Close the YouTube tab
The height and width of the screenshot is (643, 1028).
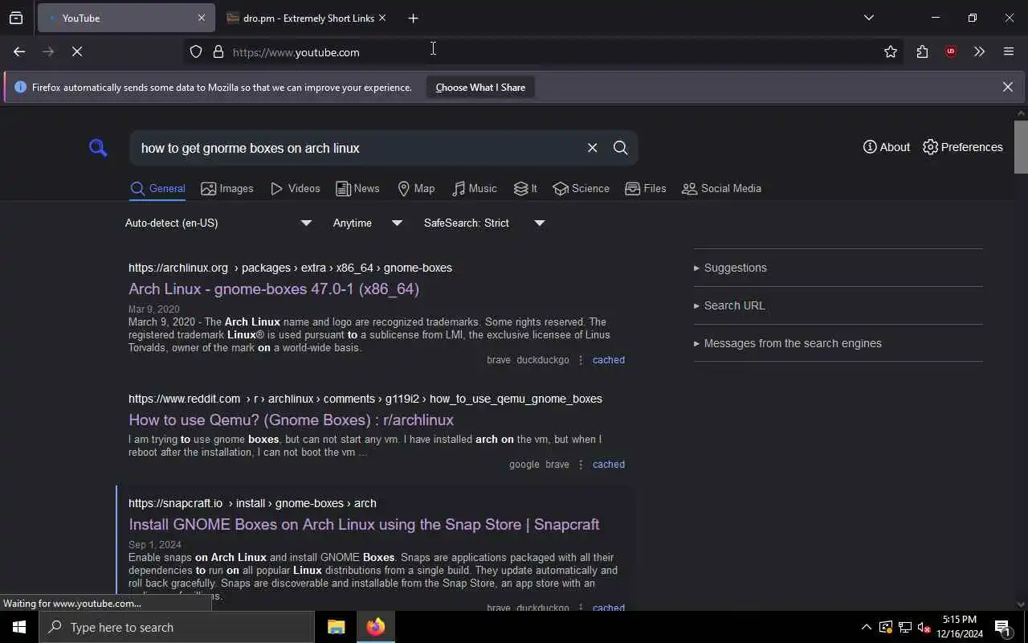pos(201,18)
